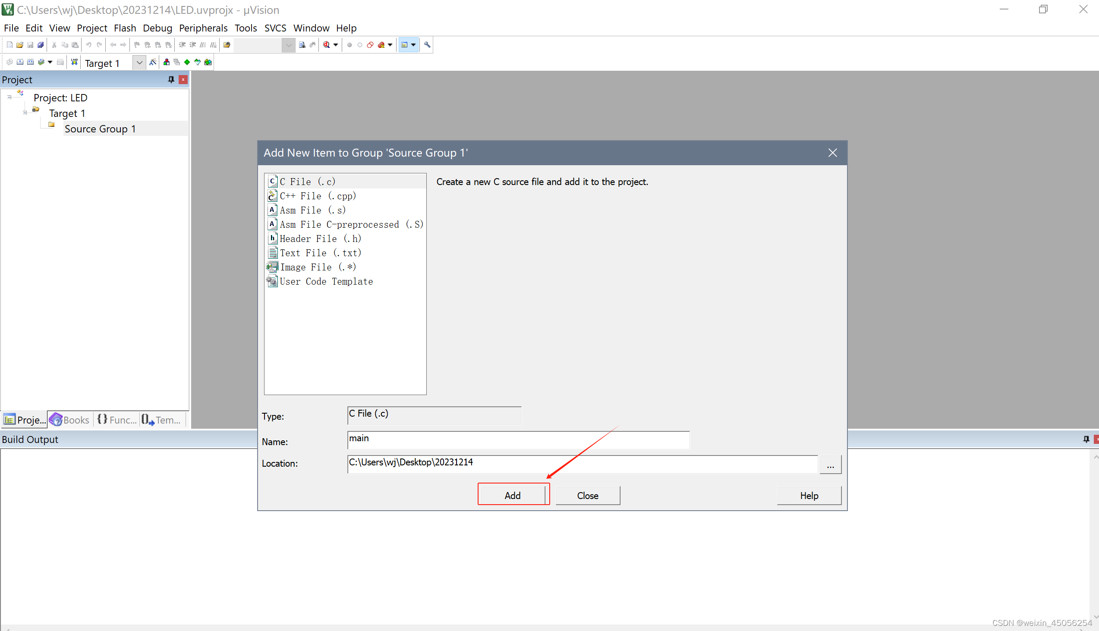Close the Project pane

coord(183,79)
